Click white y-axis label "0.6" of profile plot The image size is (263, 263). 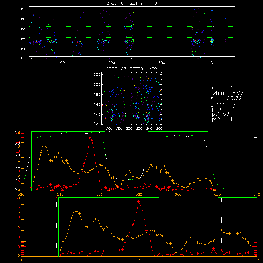tap(17, 155)
